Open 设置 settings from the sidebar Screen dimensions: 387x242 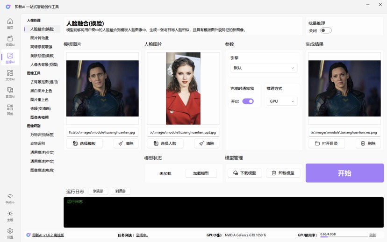tap(10, 233)
